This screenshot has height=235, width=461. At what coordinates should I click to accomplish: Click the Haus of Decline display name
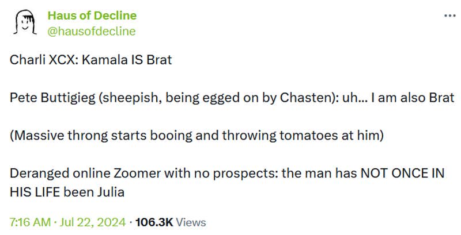pos(92,16)
